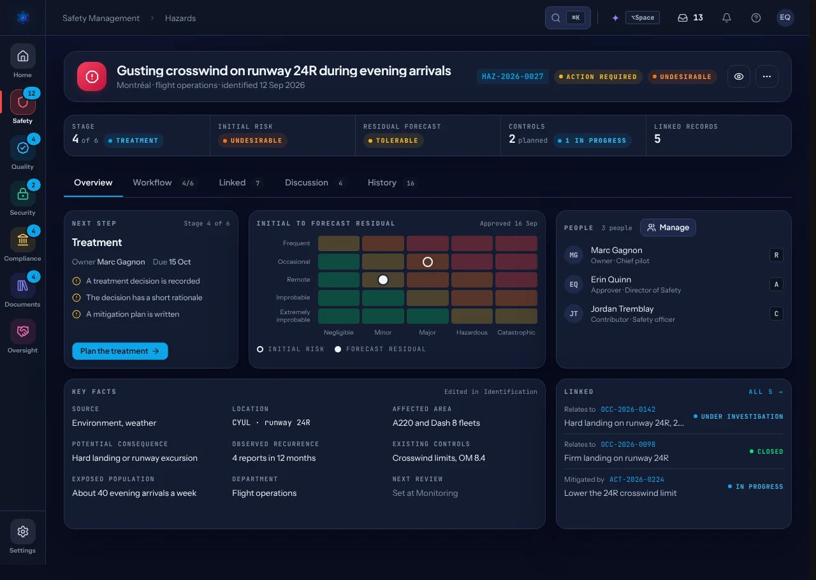Click the UNDESIRABLE badge in the header

(682, 76)
